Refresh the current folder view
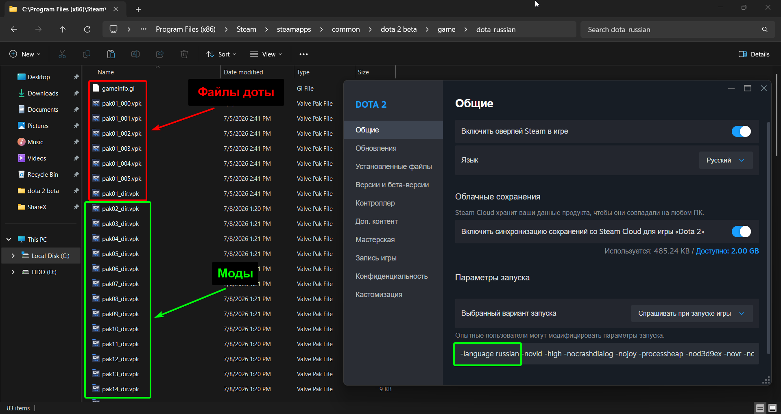781x414 pixels. click(x=87, y=29)
